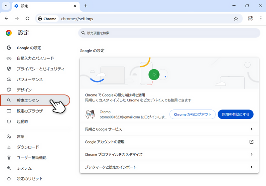Bookmark this page with the star icon

(236, 19)
